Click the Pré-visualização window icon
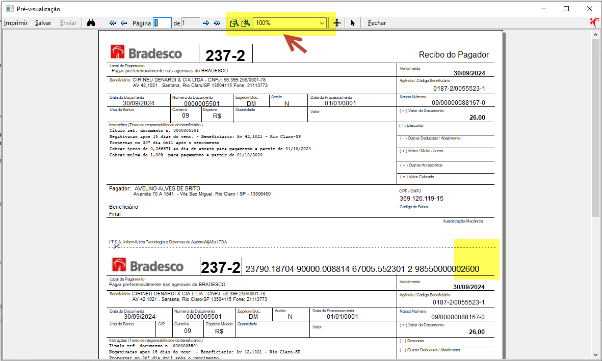Viewport: 602px width, 361px height. tap(10, 9)
